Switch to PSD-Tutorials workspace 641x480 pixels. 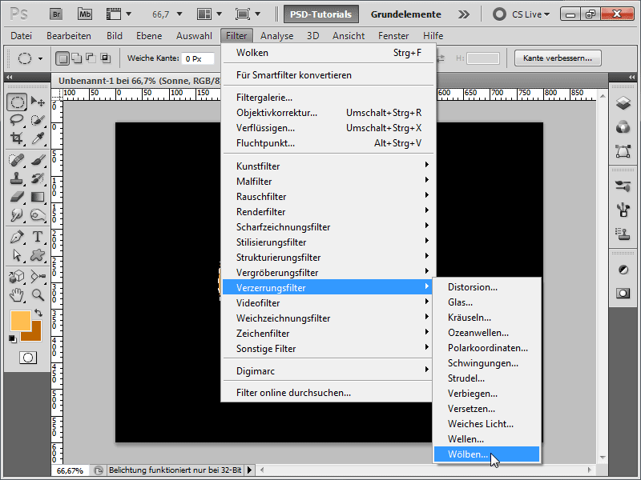[321, 14]
